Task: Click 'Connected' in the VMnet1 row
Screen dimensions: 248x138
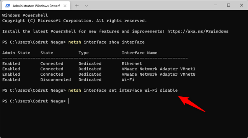Action: [x=52, y=69]
